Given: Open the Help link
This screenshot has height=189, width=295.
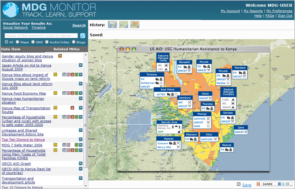Looking at the screenshot, I should [x=258, y=16].
